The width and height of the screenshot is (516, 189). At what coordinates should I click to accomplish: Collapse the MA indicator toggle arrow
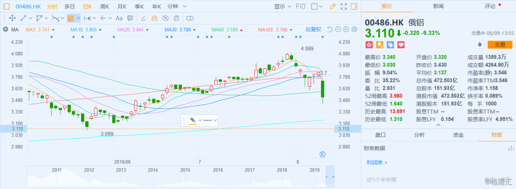(x=5, y=29)
